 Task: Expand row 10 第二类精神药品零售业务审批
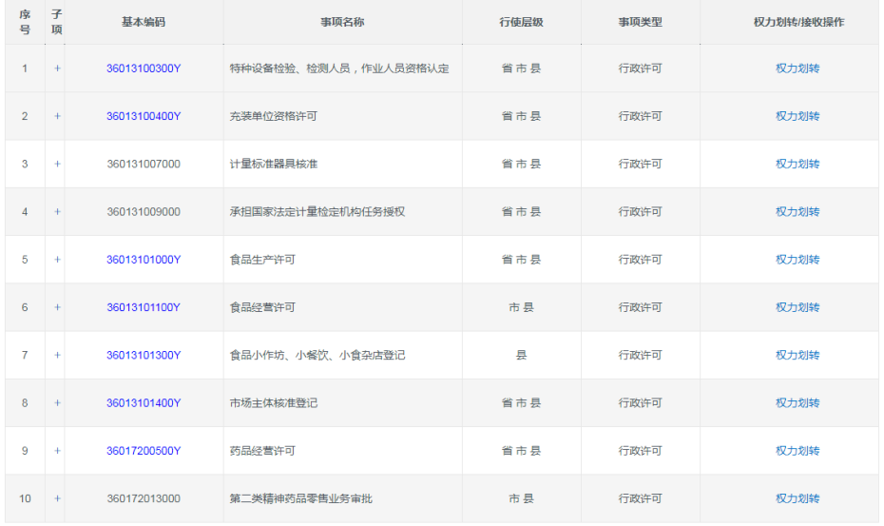click(57, 498)
